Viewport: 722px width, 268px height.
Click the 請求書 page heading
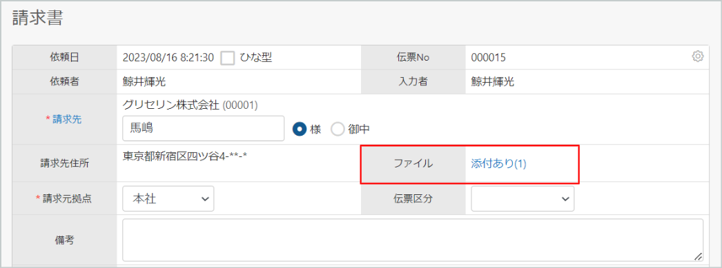(38, 18)
